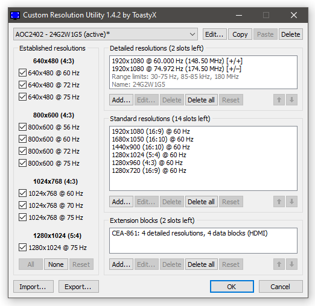Click None under established resolutions
Image resolution: width=315 pixels, height=306 pixels.
click(x=56, y=264)
